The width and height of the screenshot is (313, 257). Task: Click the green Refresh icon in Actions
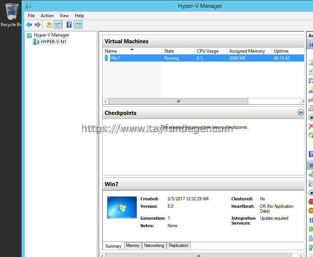point(311,135)
